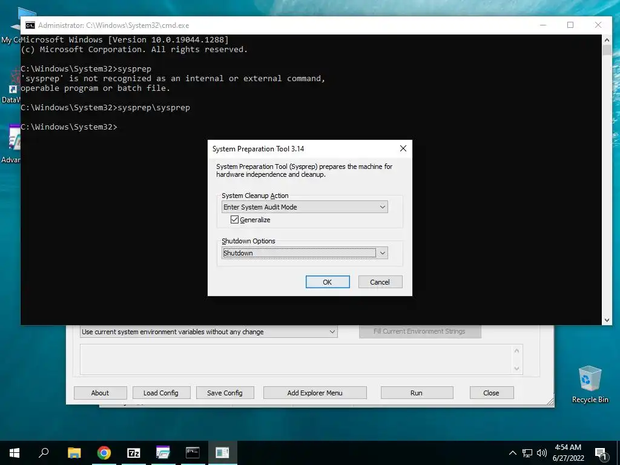
Task: Click the cmd scrollbar down arrow
Action: click(x=607, y=320)
